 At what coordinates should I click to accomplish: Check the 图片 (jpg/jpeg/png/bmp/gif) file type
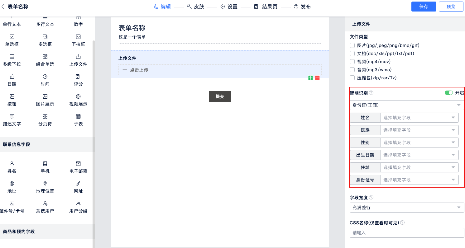[352, 45]
